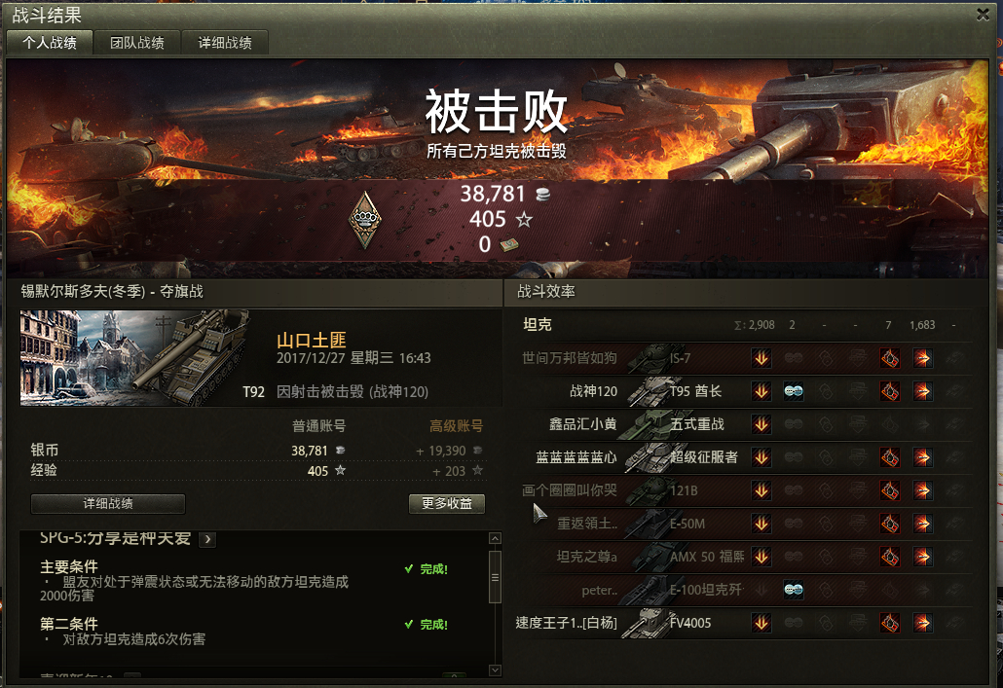Screen dimensions: 1003x688
Task: Click mission list scroll down arrow
Action: click(x=495, y=670)
